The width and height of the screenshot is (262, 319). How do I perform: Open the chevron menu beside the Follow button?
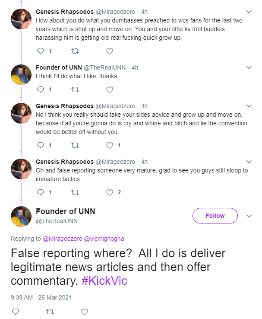[249, 216]
